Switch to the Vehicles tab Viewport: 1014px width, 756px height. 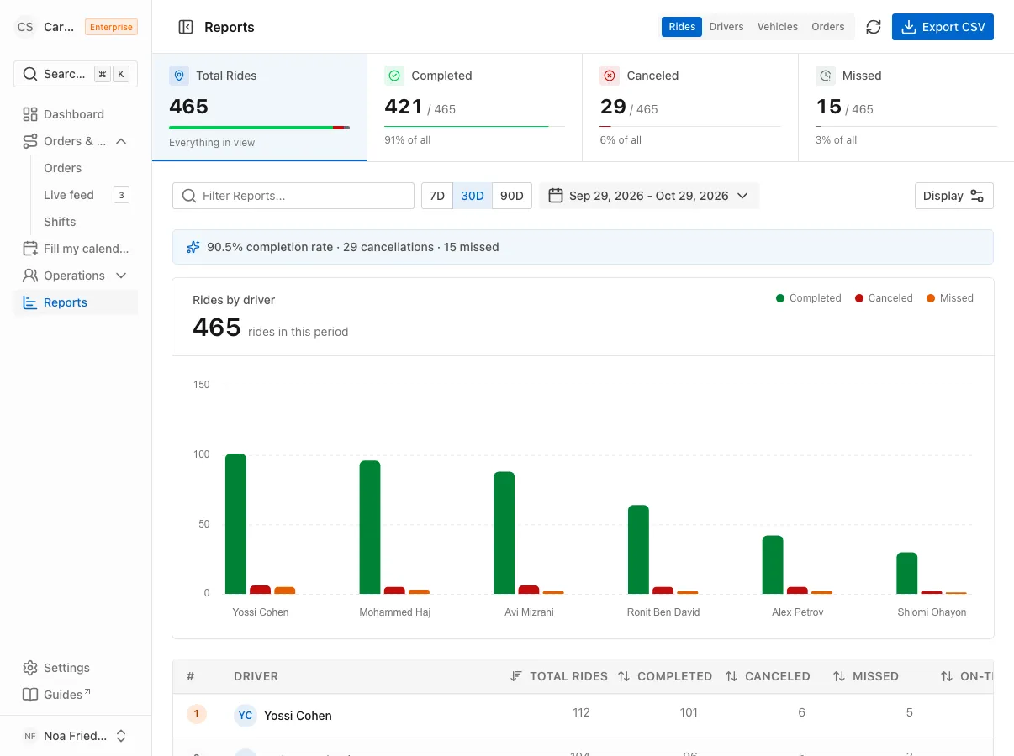(778, 27)
